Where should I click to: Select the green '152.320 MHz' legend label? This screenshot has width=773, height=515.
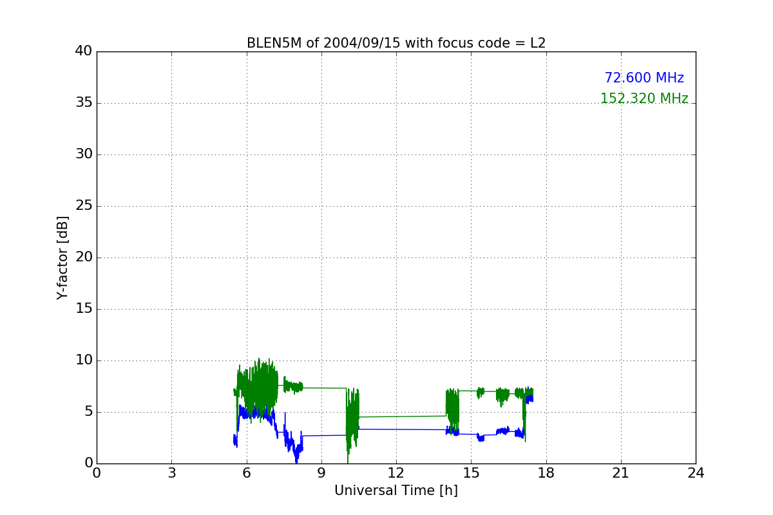click(644, 98)
